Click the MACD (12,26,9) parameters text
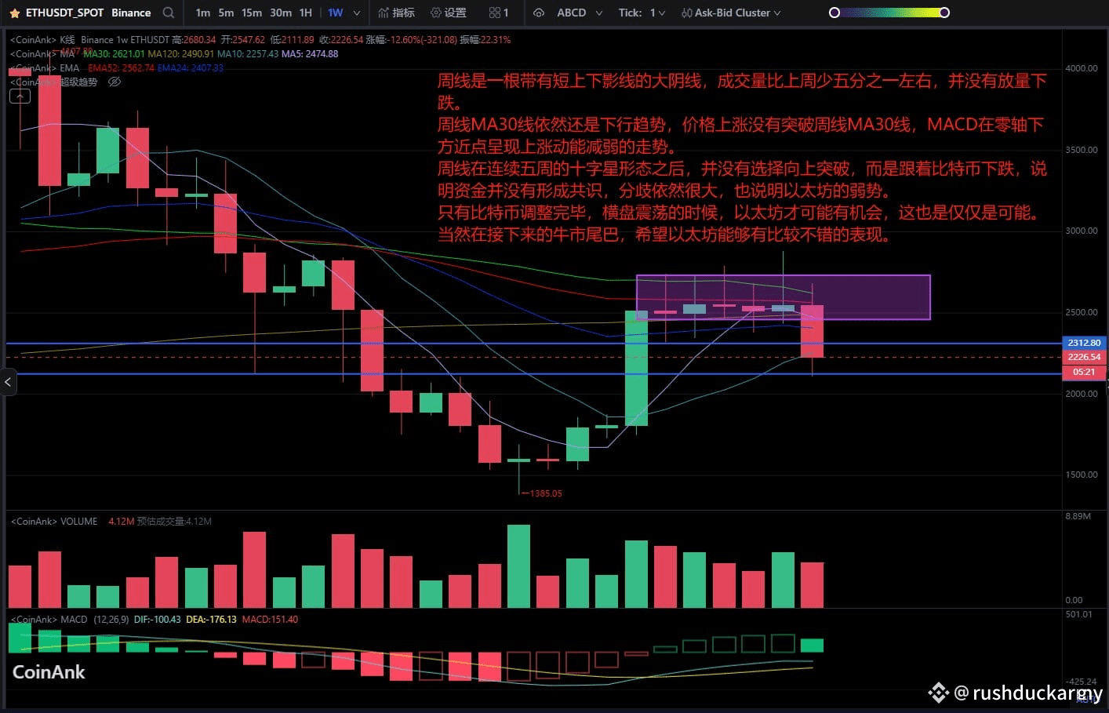 coord(111,620)
